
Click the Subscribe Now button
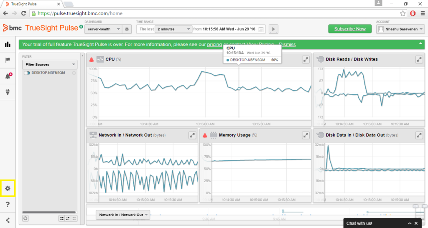pyautogui.click(x=350, y=29)
